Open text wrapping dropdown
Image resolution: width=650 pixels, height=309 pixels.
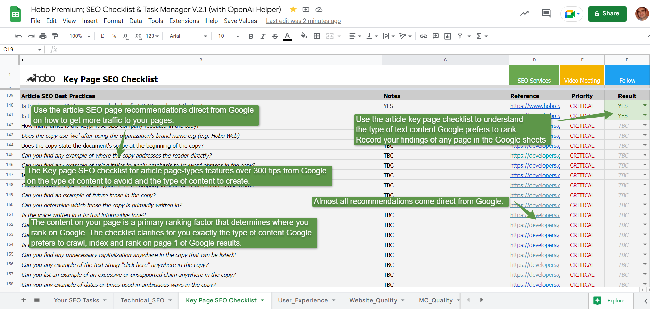coord(389,36)
